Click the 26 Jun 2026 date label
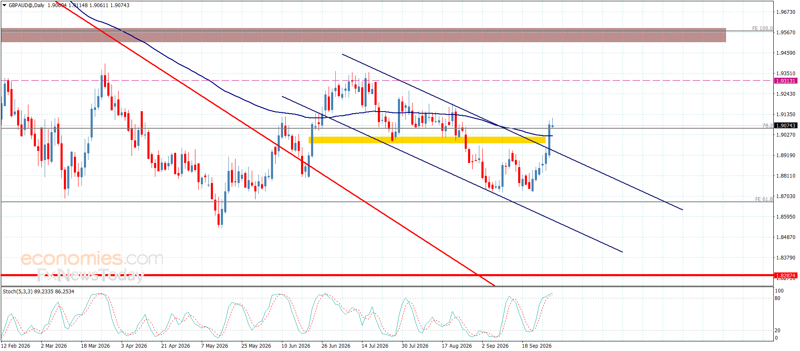This screenshot has height=351, width=800. coord(336,346)
